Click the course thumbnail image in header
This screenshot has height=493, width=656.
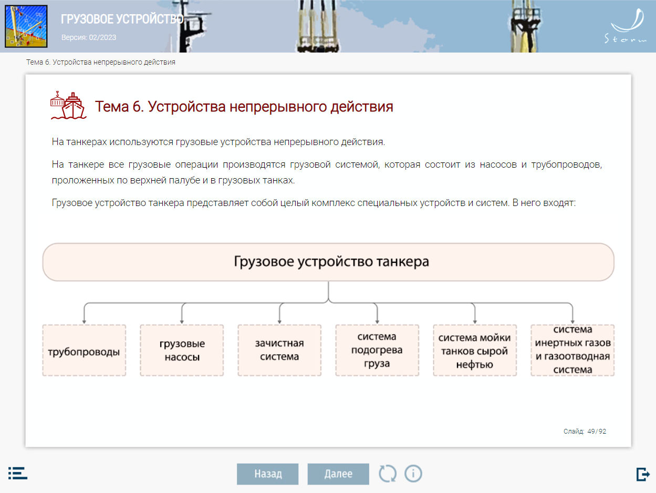click(x=26, y=26)
